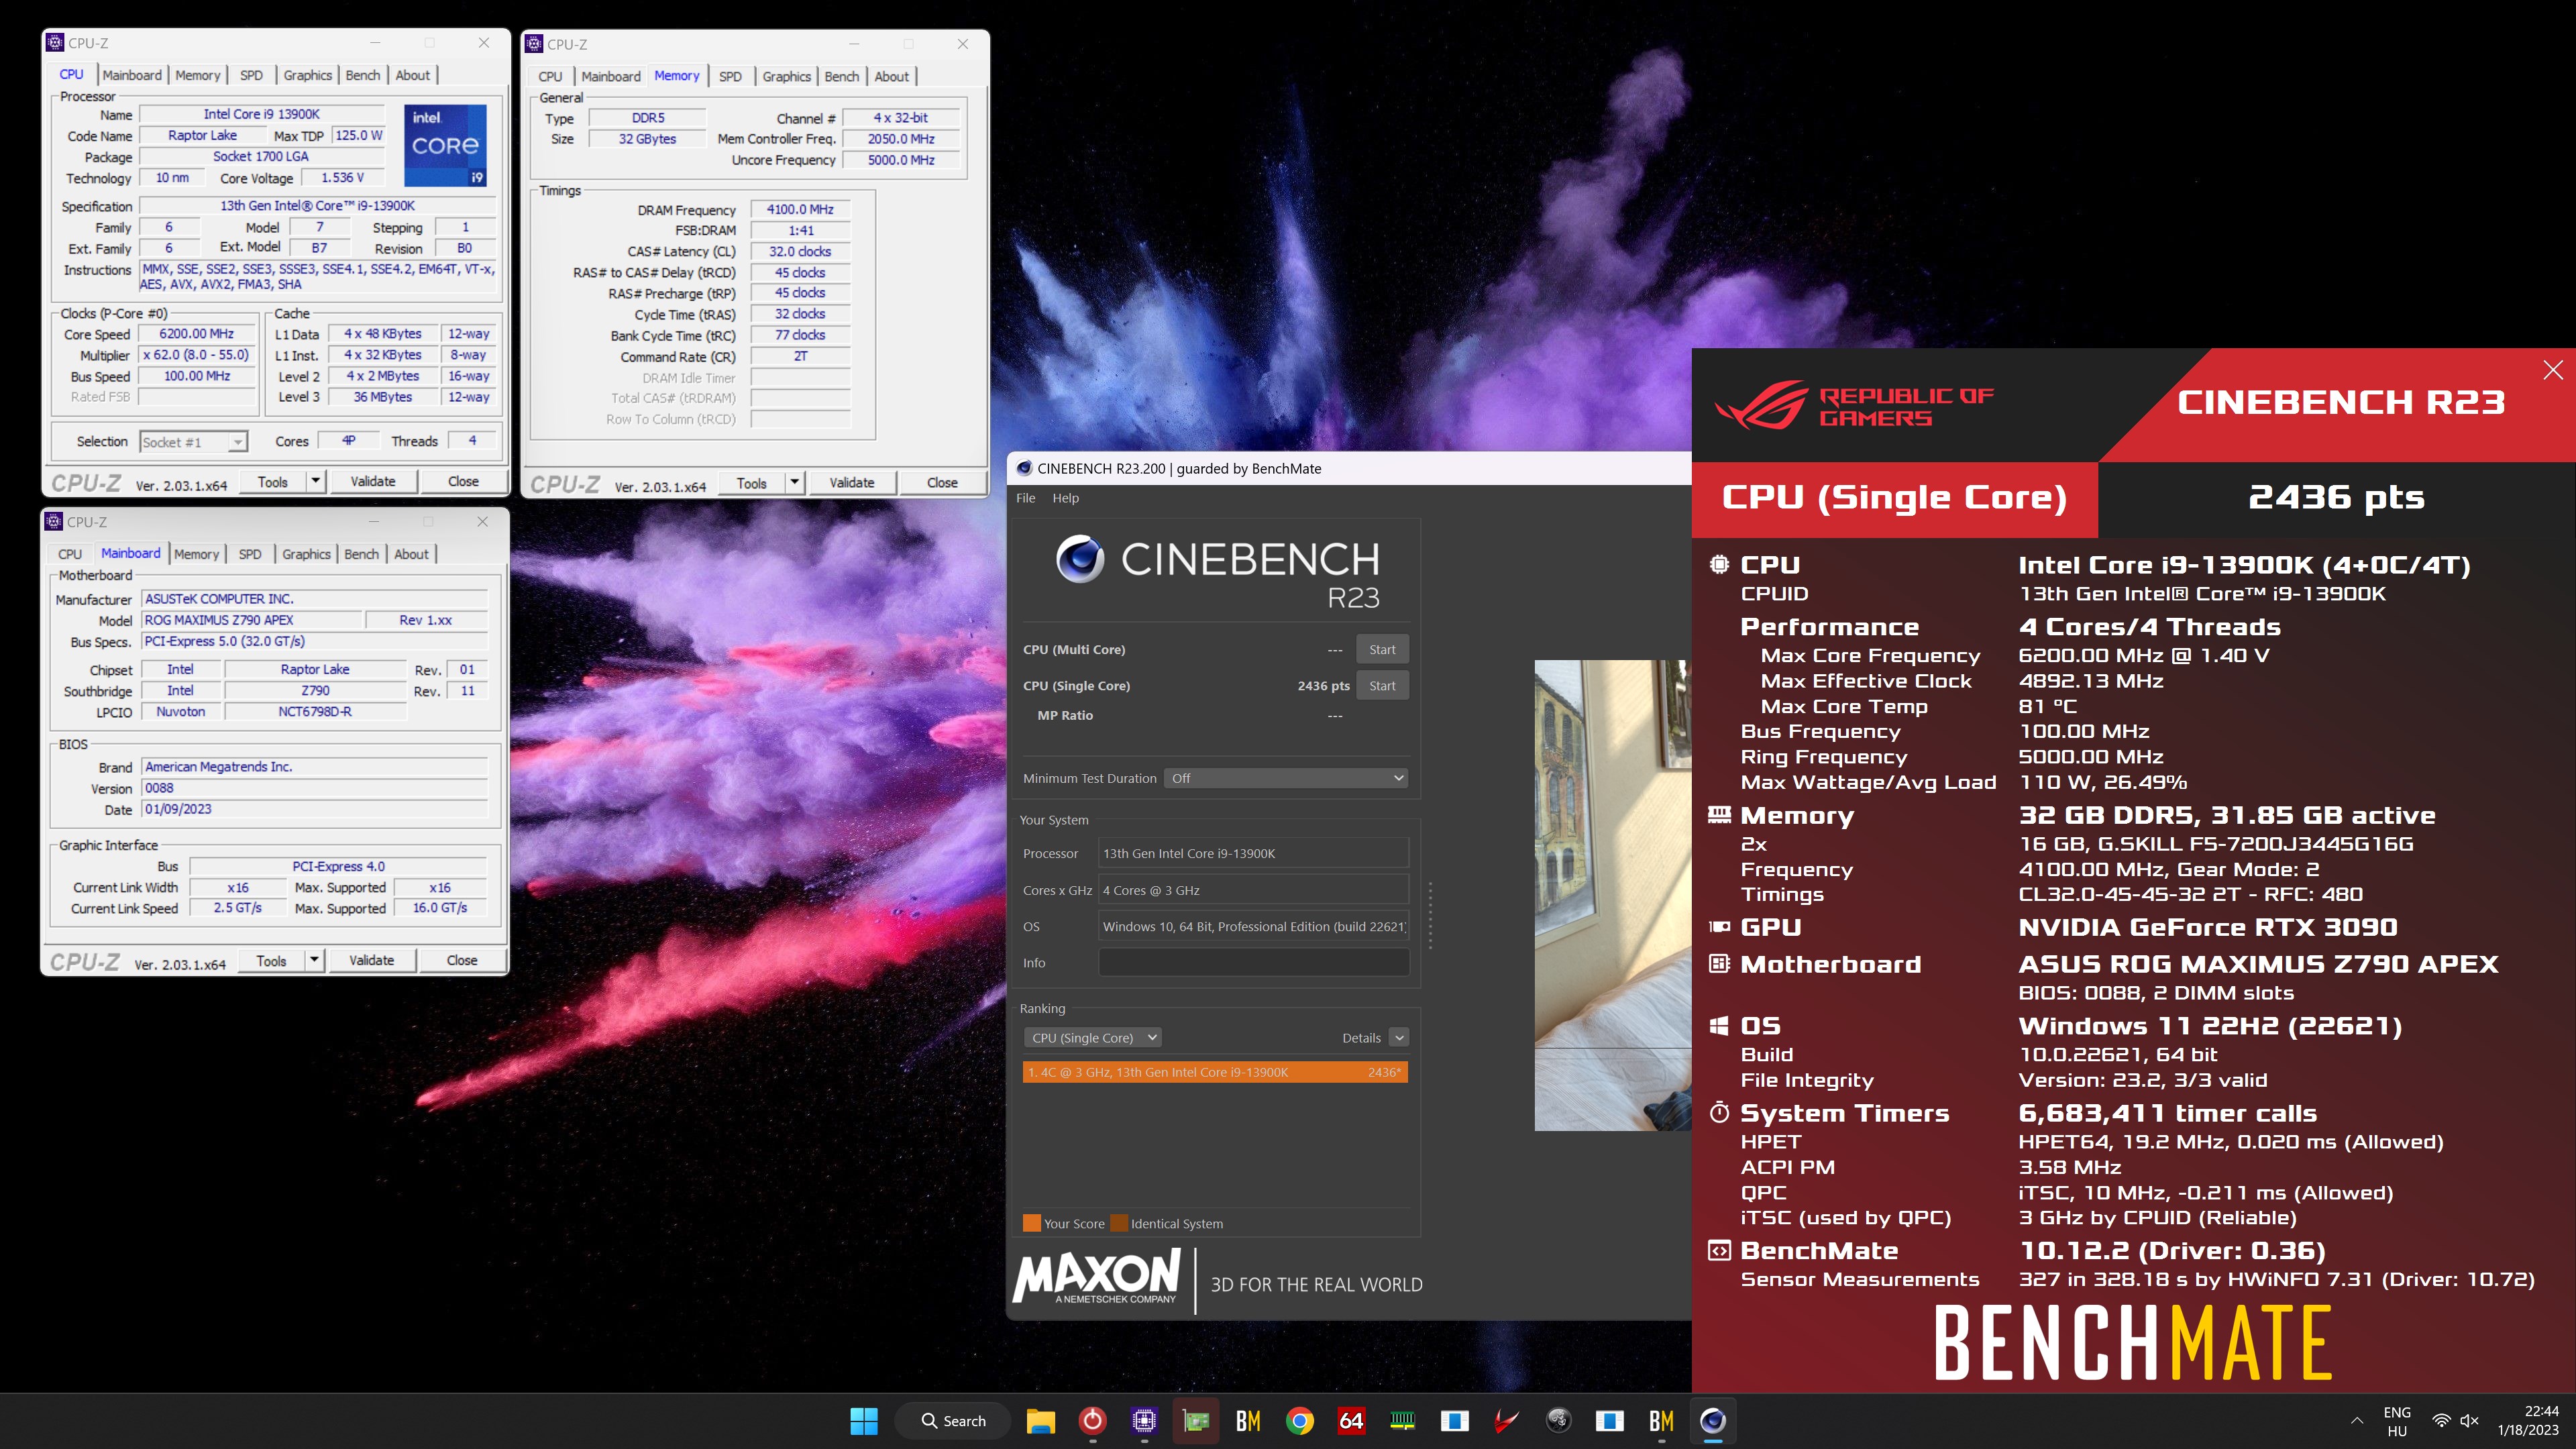Close the BenchMate result panel
This screenshot has width=2576, height=1449.
click(x=2553, y=370)
